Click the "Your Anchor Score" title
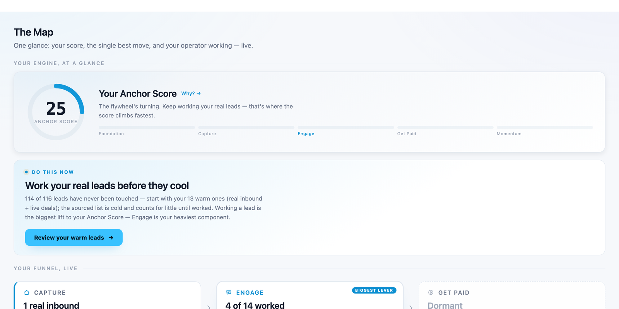 pyautogui.click(x=138, y=94)
